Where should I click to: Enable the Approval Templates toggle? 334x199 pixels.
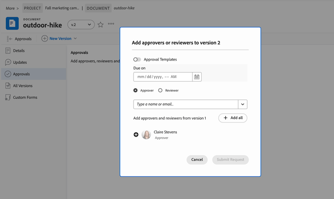coord(137,59)
